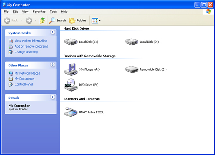Click the Devices with Removable Storage header

coord(89,56)
